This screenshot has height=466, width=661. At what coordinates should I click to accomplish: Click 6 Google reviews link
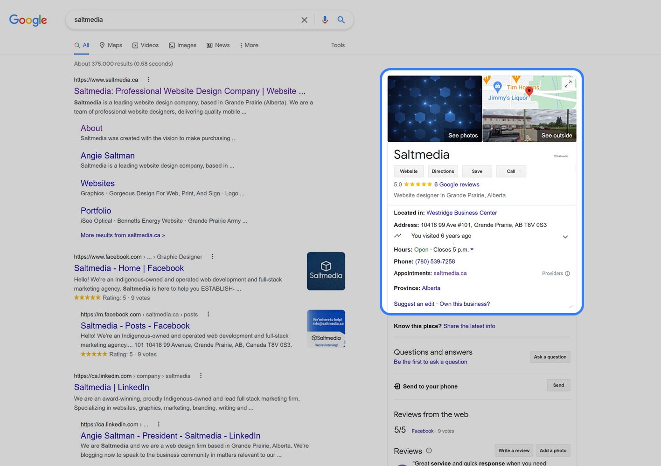coord(457,185)
